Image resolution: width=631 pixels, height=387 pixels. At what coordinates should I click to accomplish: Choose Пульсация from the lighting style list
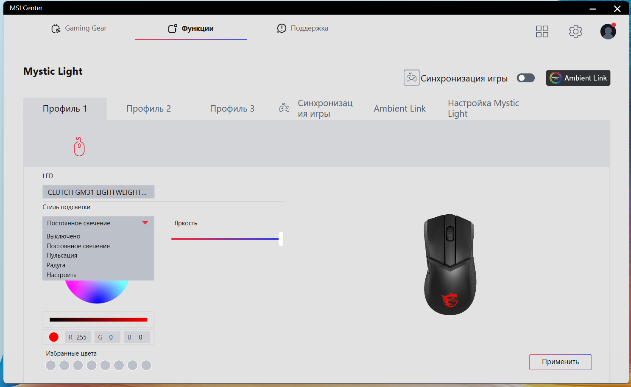(x=62, y=255)
